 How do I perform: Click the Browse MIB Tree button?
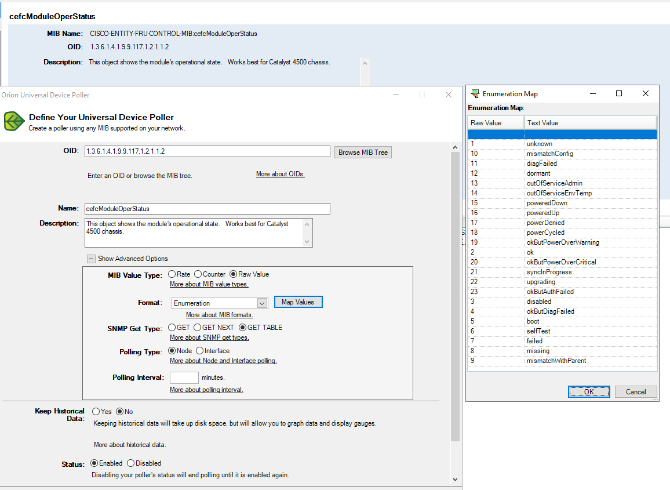tap(363, 152)
